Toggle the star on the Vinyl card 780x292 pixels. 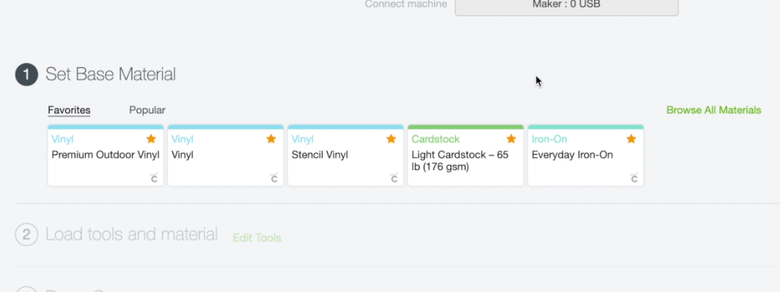coord(271,139)
